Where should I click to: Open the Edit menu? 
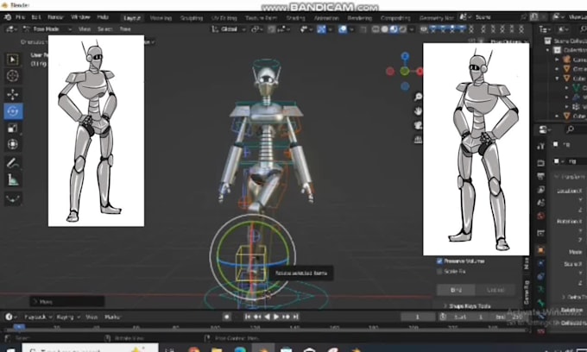[x=36, y=17]
